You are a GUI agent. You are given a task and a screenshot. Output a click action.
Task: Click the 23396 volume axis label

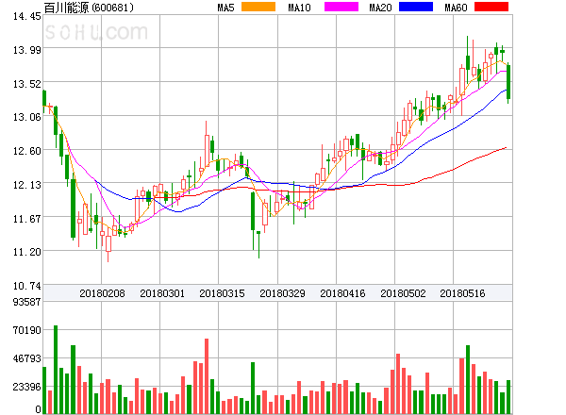click(27, 387)
